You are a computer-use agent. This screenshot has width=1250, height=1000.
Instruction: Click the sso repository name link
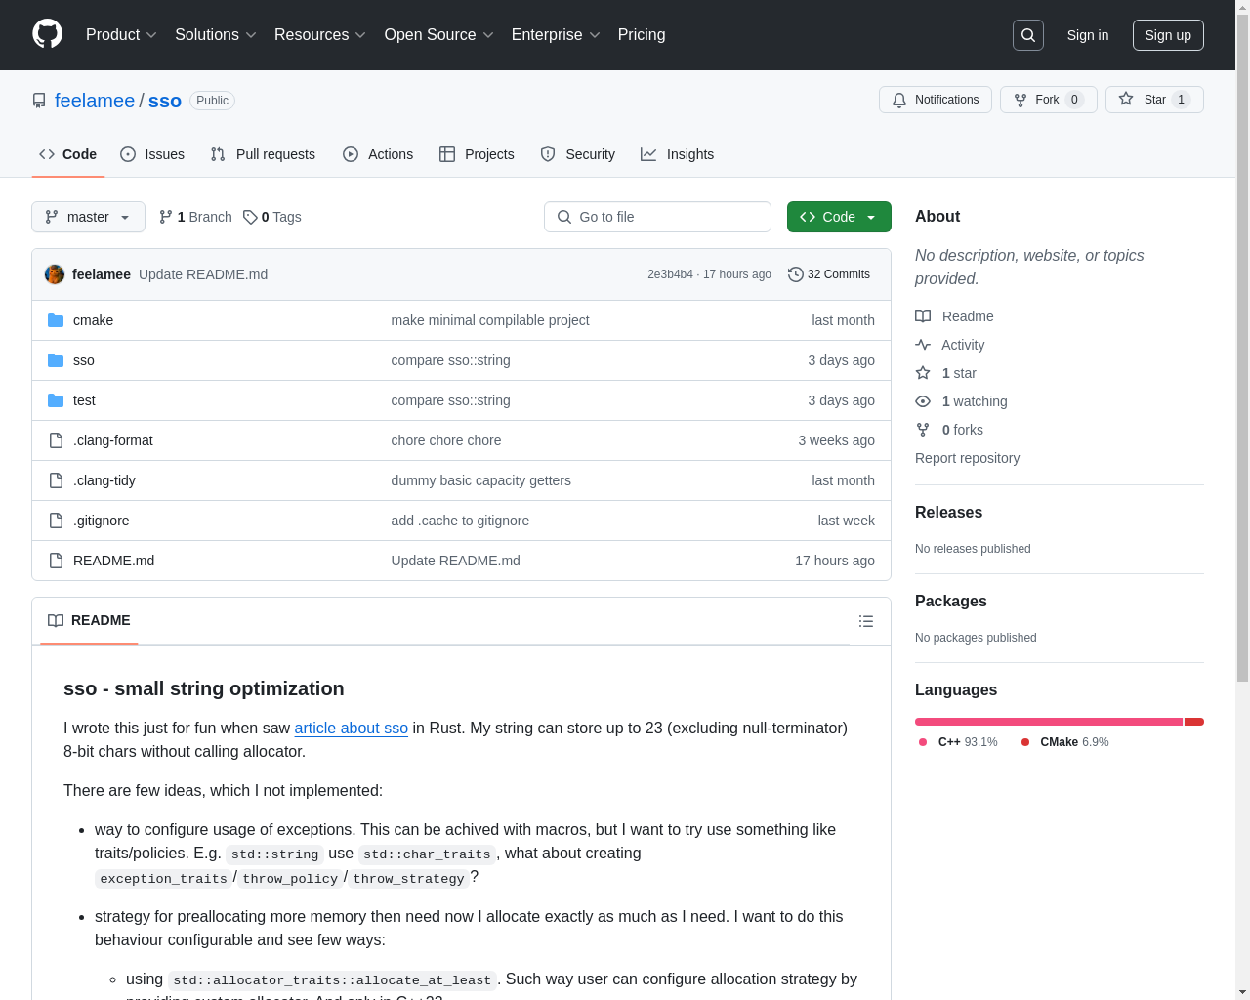tap(165, 101)
